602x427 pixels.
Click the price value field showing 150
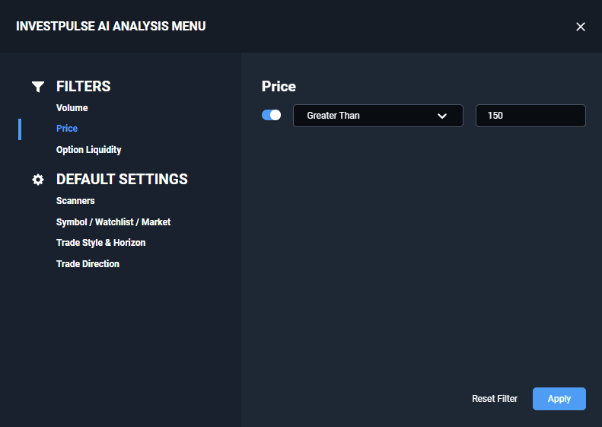(530, 116)
